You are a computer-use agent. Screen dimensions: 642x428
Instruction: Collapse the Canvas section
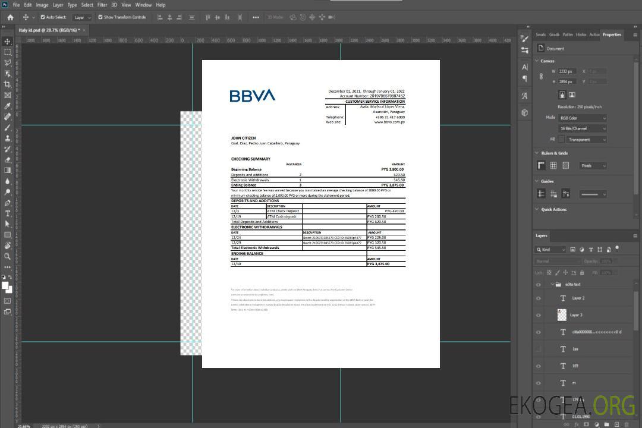pos(537,61)
